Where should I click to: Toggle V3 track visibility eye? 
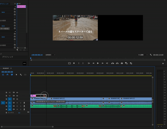click(x=17, y=93)
